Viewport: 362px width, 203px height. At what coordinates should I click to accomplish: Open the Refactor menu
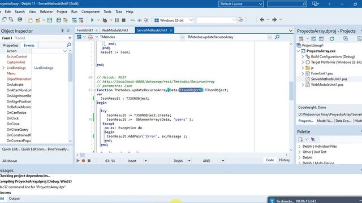pos(46,12)
